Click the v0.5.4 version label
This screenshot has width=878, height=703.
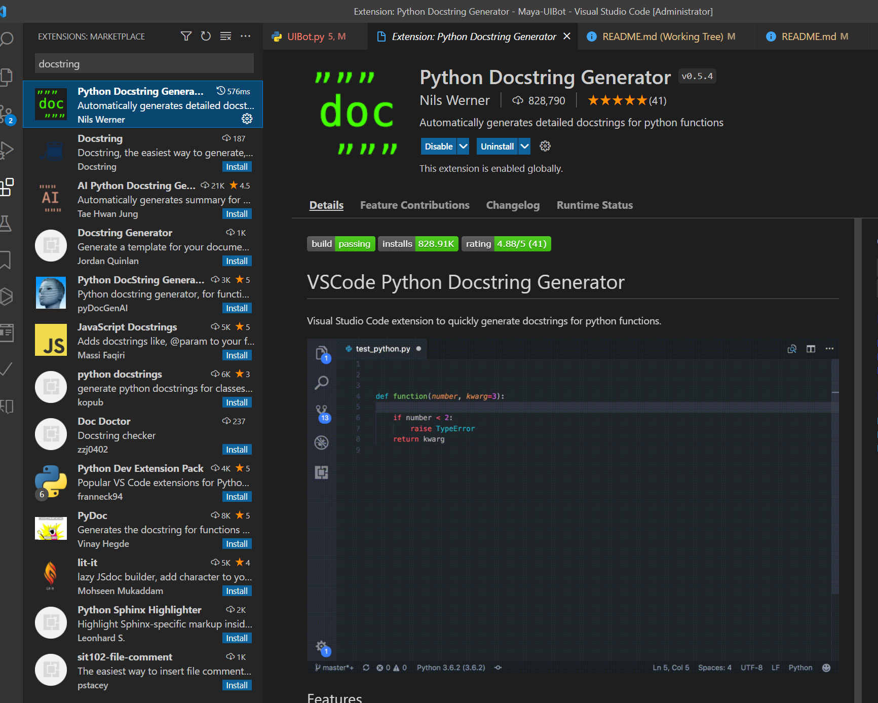(x=697, y=76)
